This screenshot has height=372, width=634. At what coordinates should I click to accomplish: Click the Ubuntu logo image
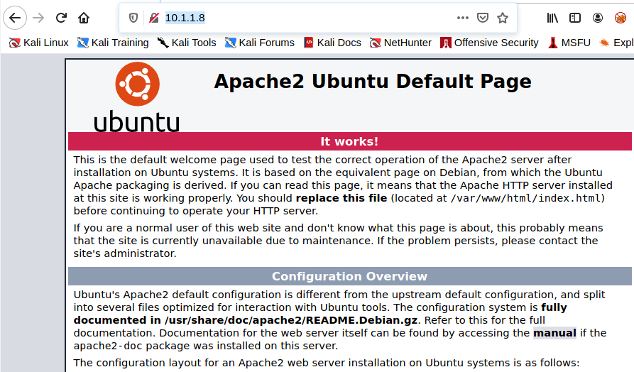[x=136, y=97]
